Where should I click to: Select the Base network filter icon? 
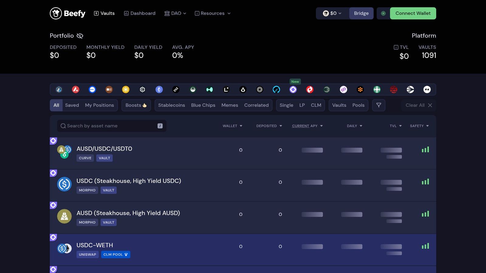92,89
